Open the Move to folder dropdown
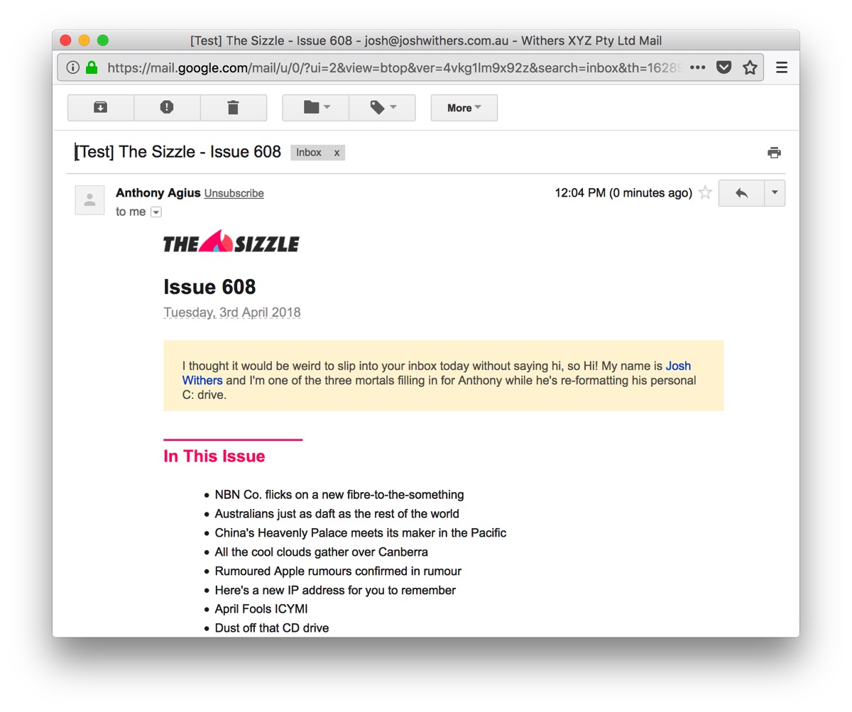 pos(316,108)
